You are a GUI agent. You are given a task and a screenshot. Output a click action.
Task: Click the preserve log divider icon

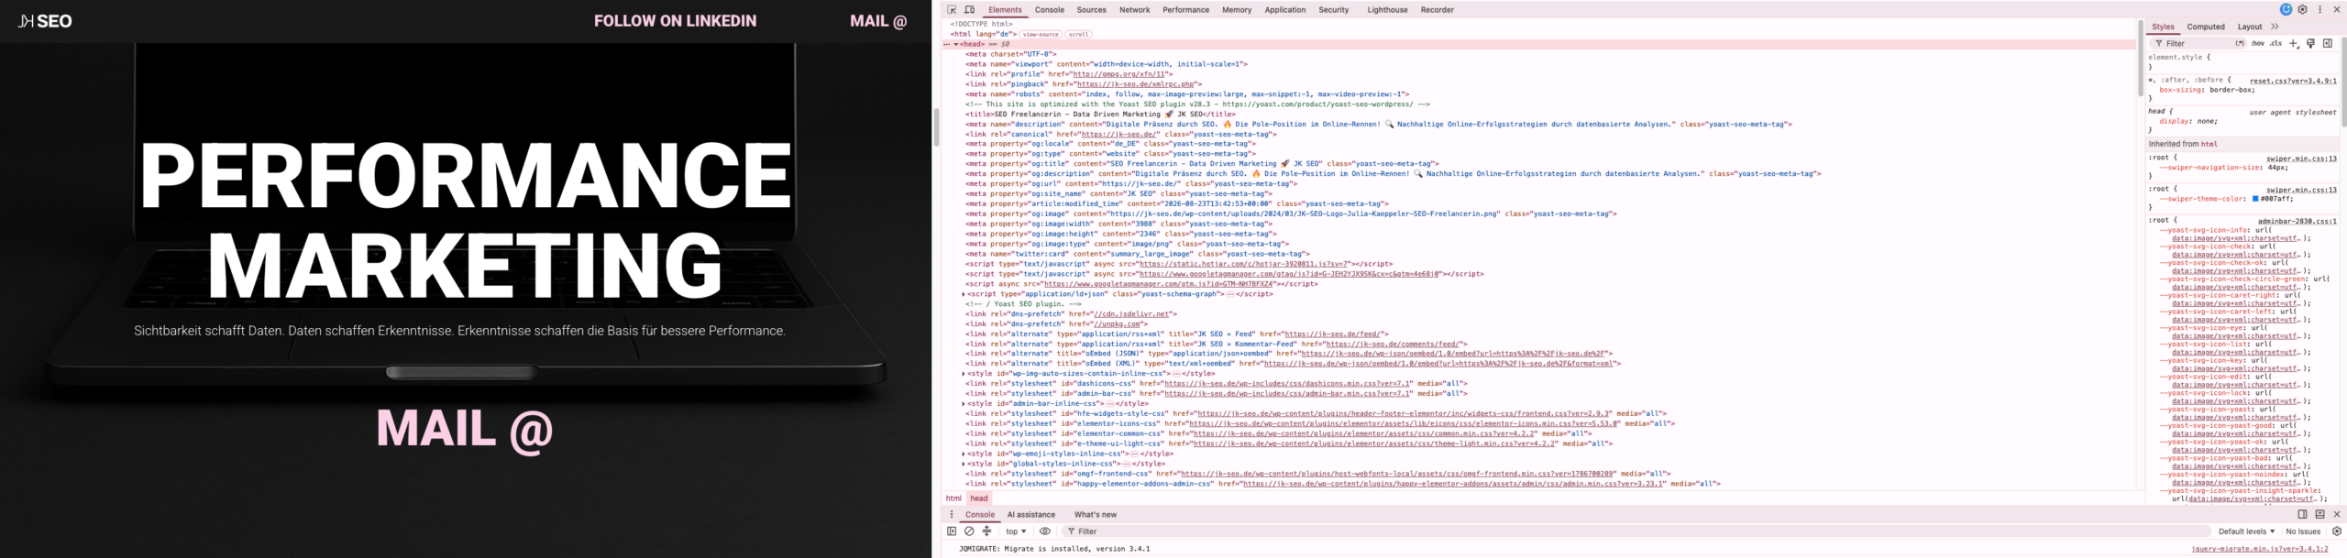pyautogui.click(x=987, y=531)
